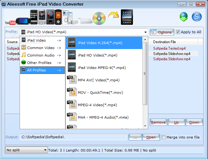Select MP4 AVC Video(*.mp4) profile
Viewport: 208px width, 159px height.
[104, 80]
